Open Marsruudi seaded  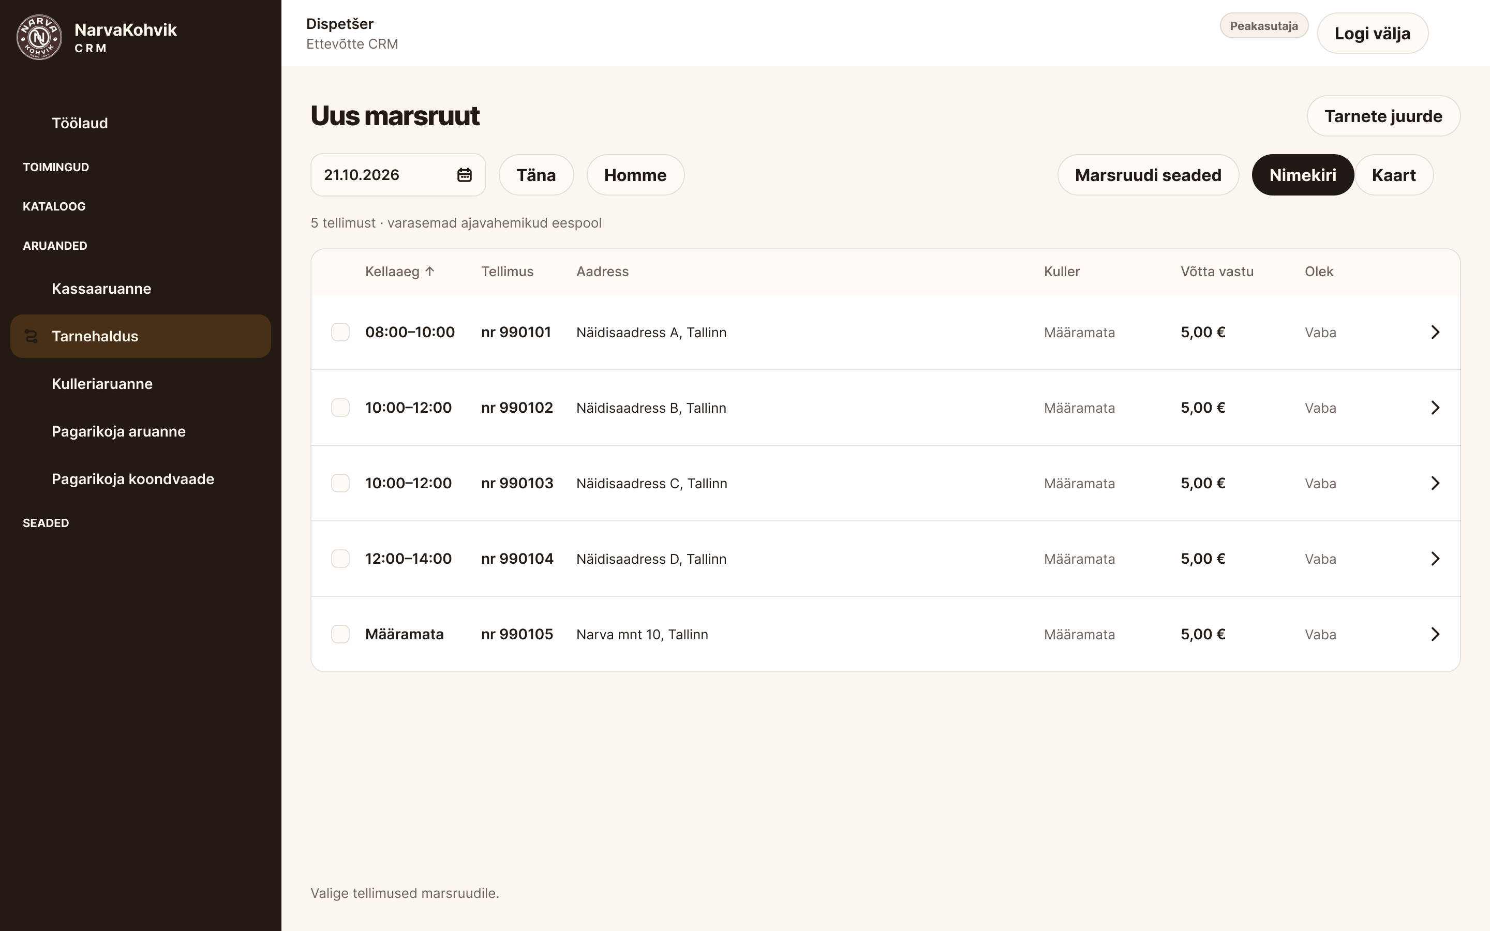tap(1149, 175)
